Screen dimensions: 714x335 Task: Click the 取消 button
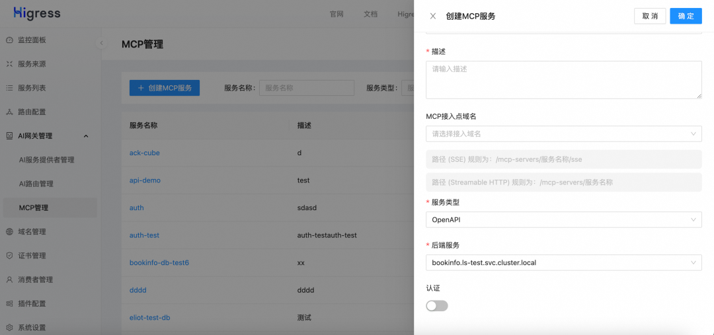[650, 16]
